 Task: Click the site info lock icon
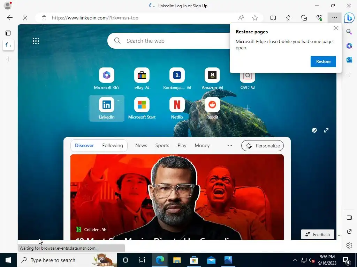[x=44, y=18]
